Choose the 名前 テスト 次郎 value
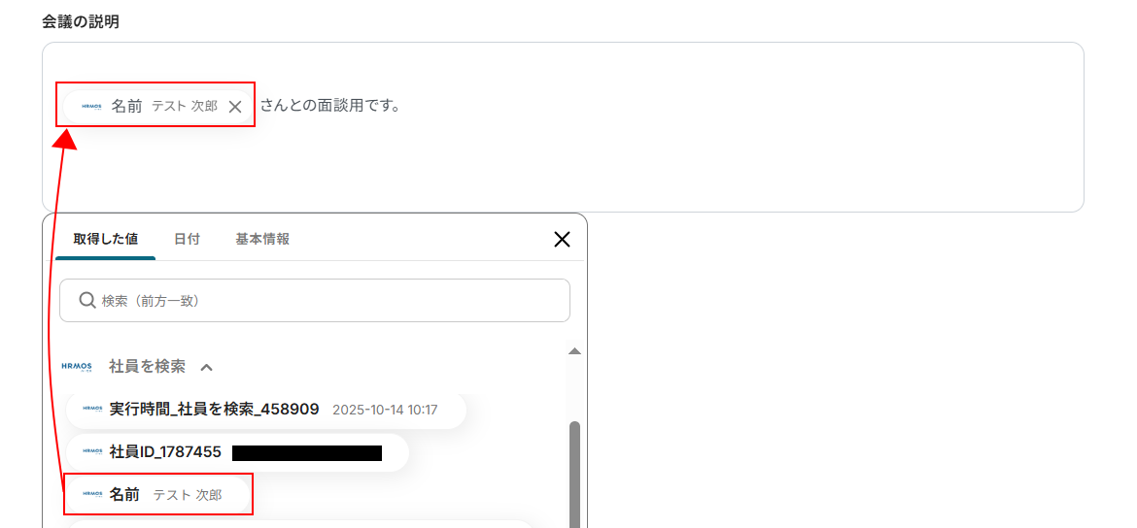Image resolution: width=1137 pixels, height=528 pixels. point(158,495)
